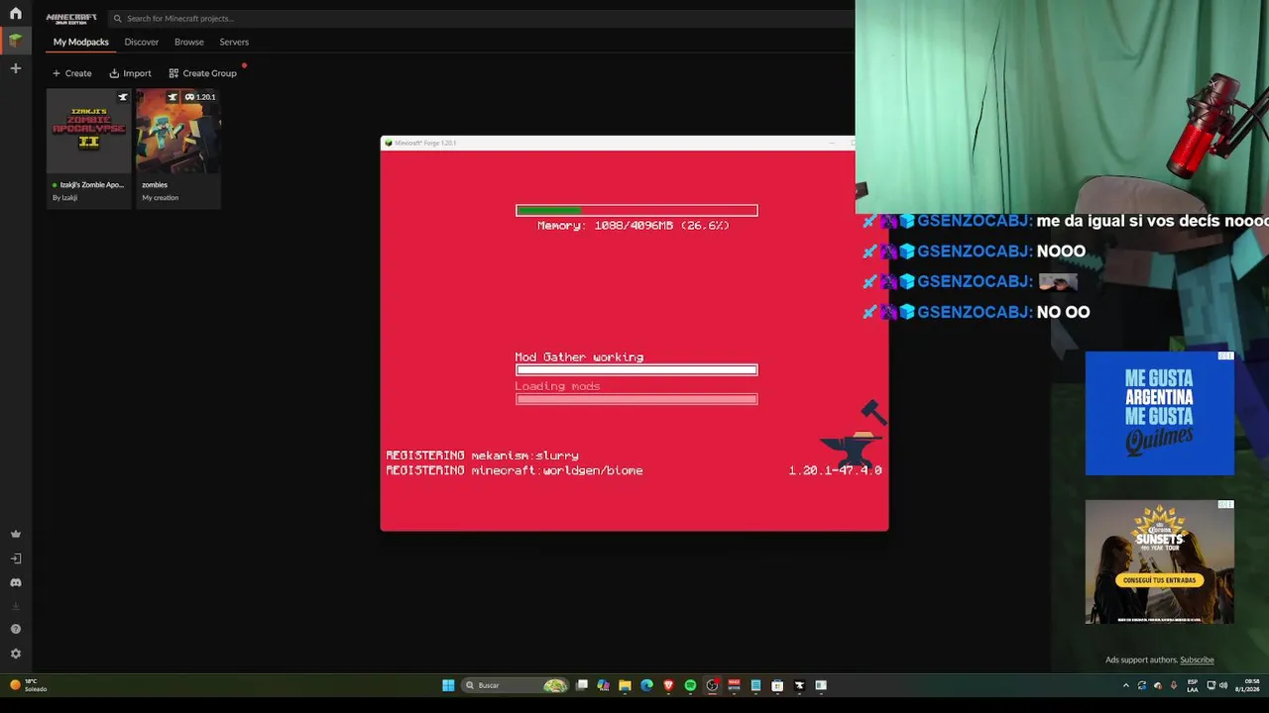Click the Create modpack button
Viewport: 1269px width, 713px height.
[x=71, y=73]
